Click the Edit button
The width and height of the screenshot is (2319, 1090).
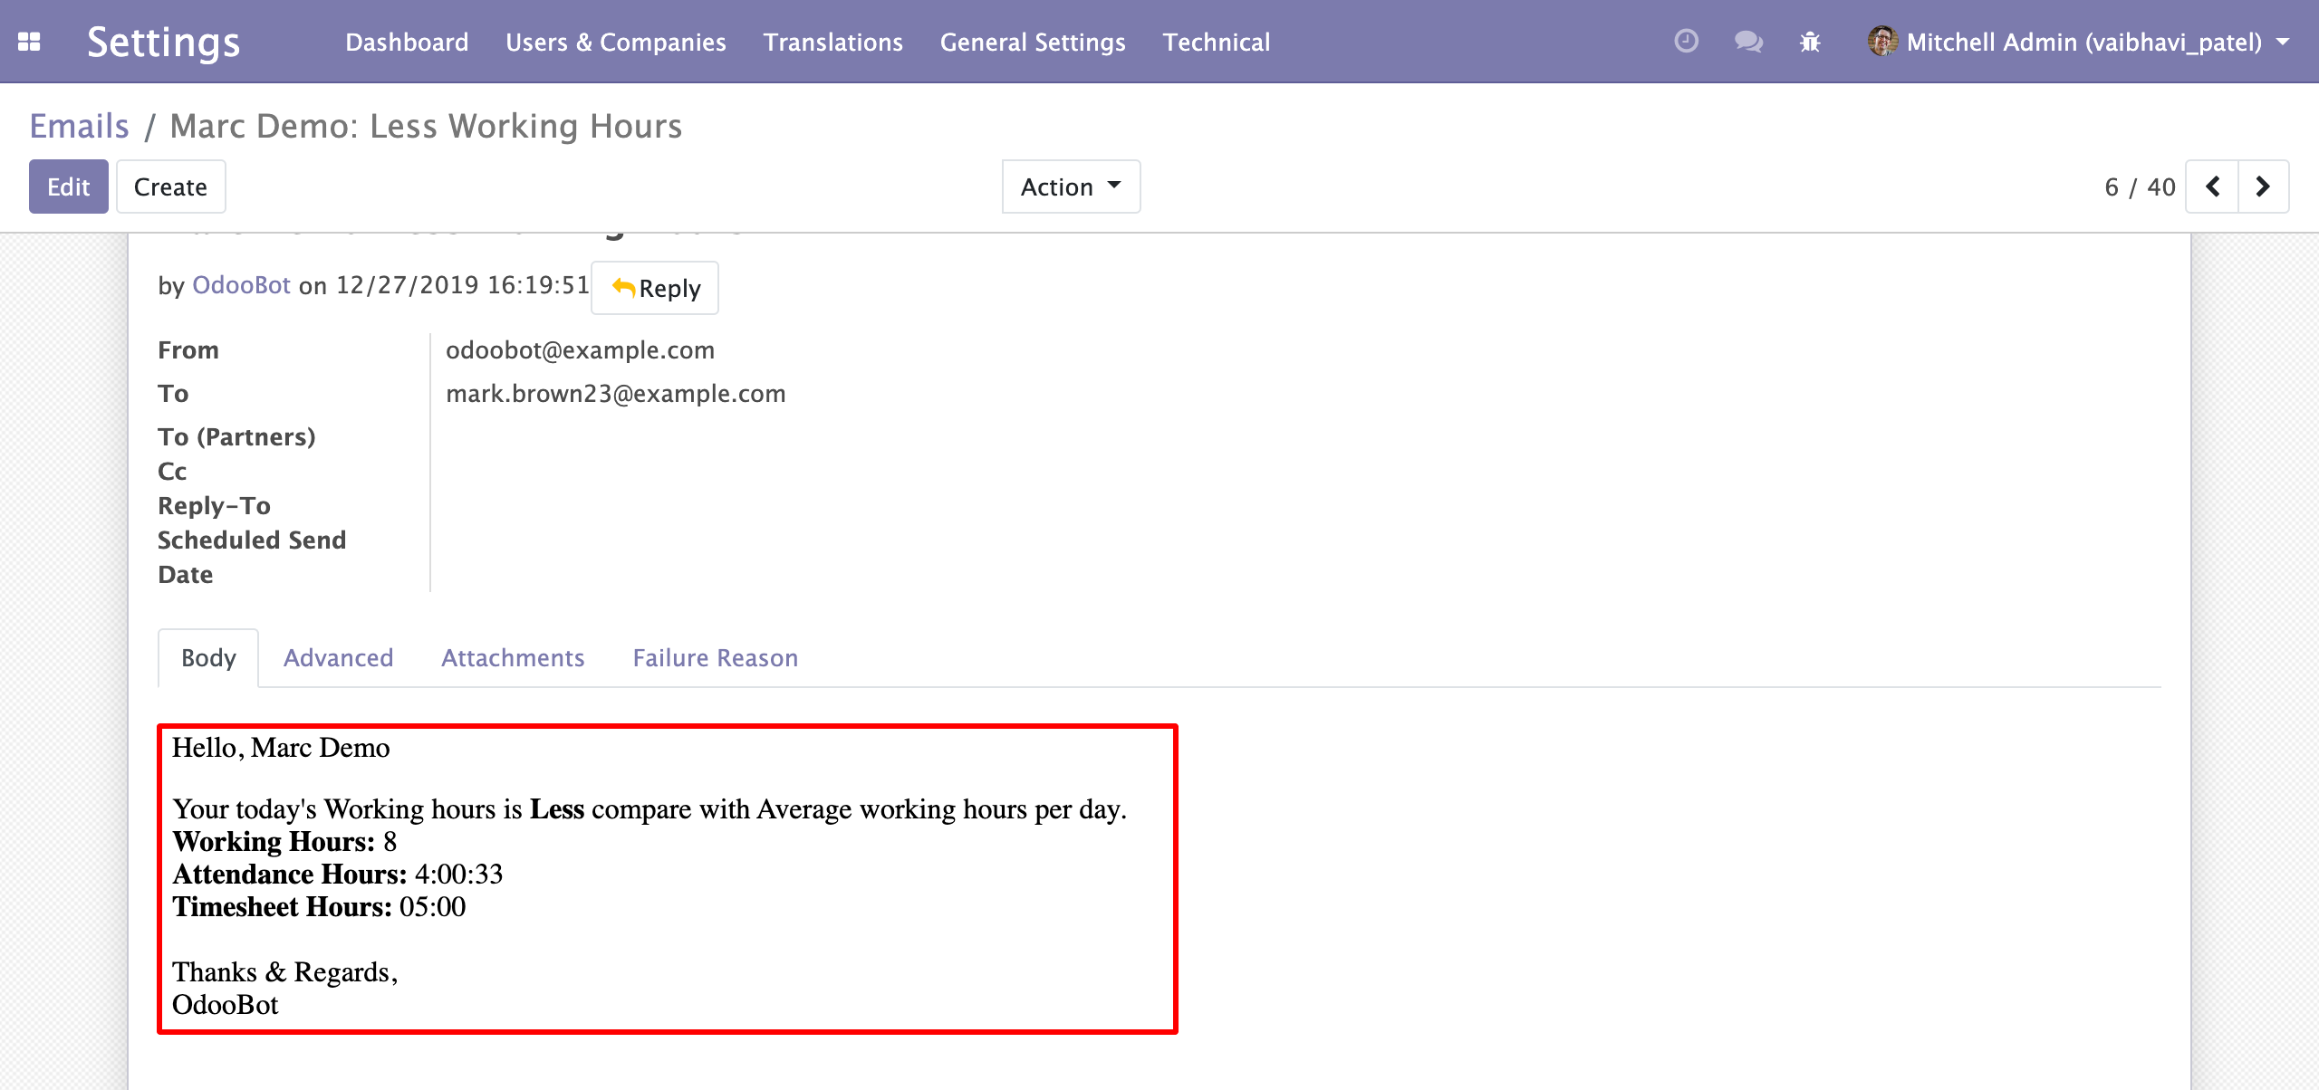[68, 186]
